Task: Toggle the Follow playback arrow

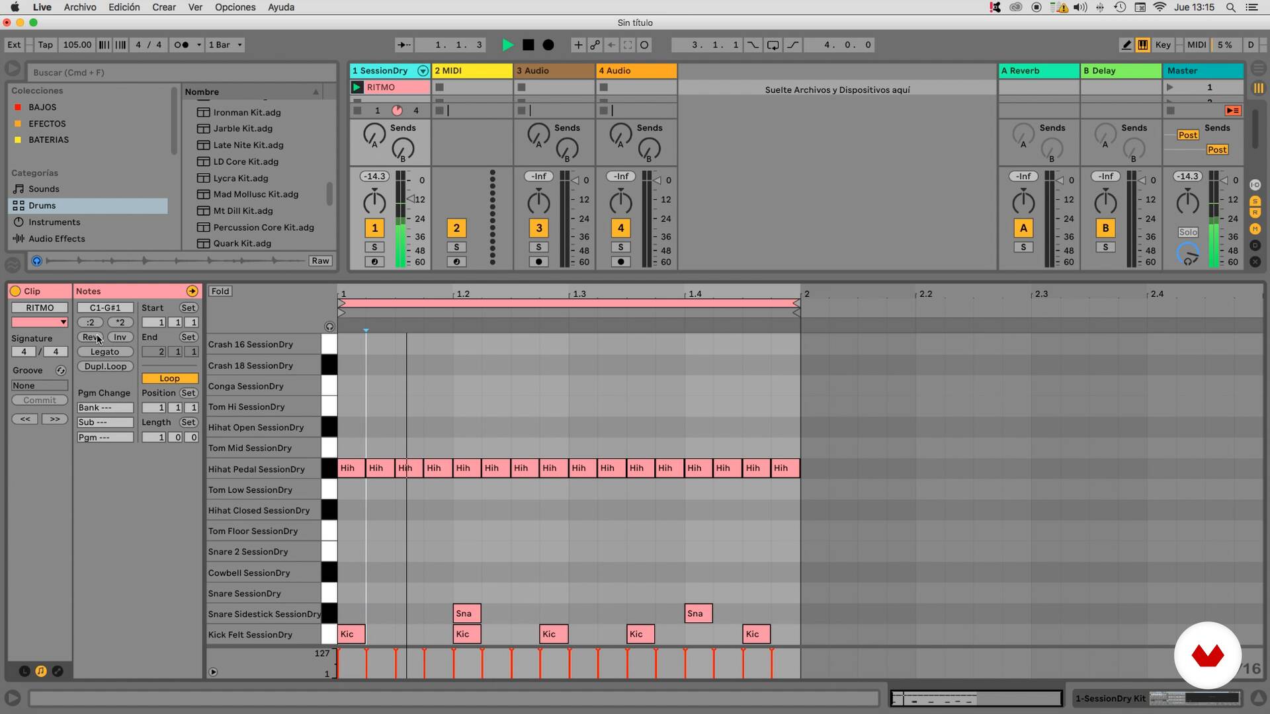Action: click(x=403, y=45)
